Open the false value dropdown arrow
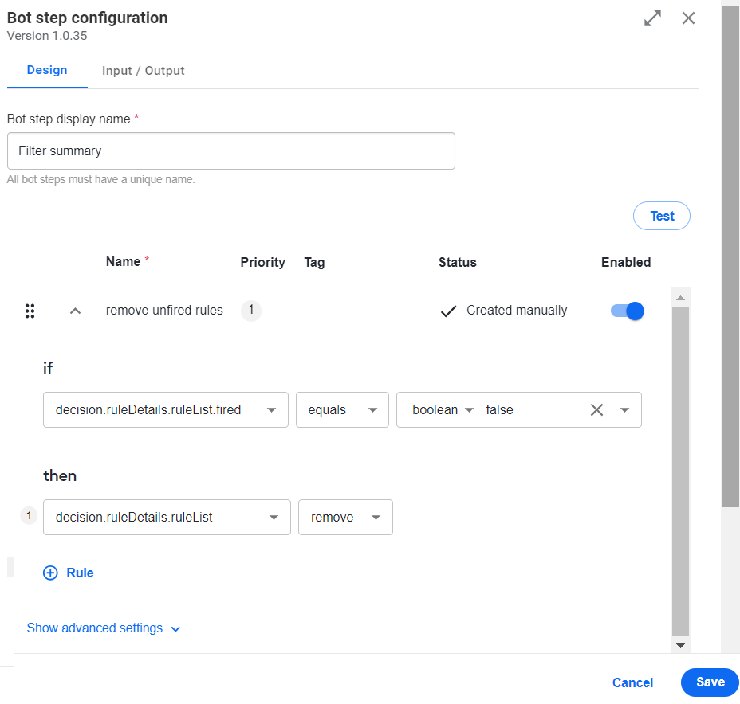Viewport: 740px width, 704px height. pos(625,410)
